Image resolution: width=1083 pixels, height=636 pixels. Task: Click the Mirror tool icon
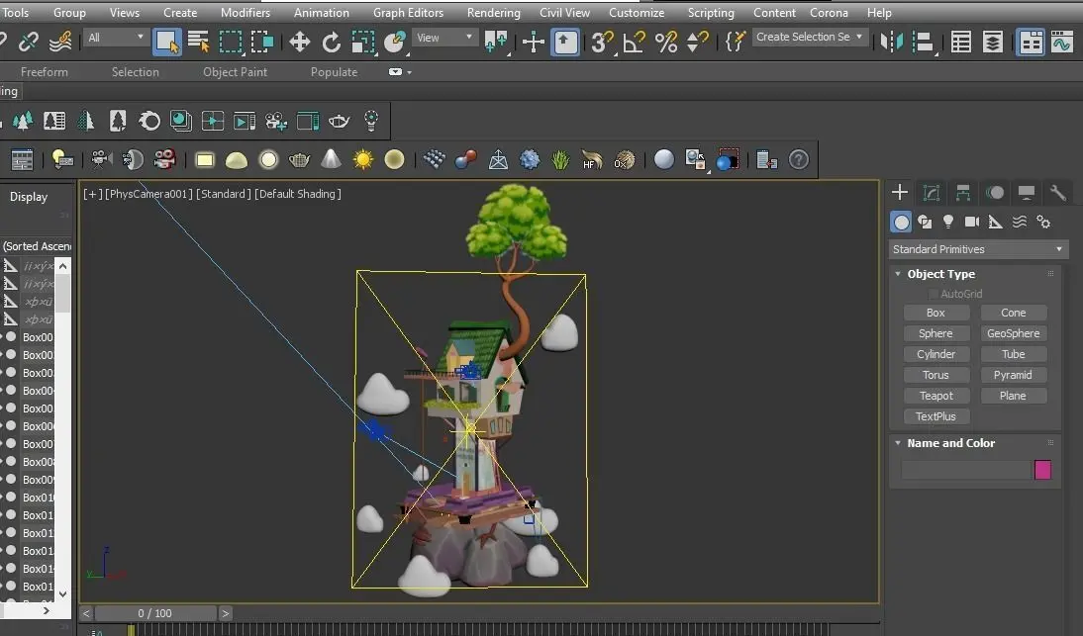(x=891, y=43)
